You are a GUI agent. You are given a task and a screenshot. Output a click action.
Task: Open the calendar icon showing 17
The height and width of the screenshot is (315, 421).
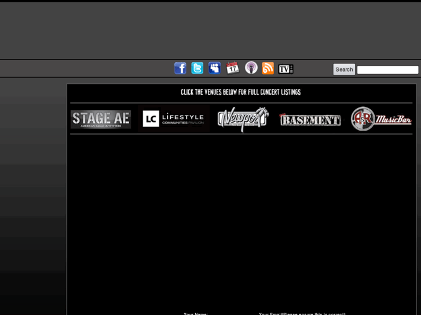(232, 68)
